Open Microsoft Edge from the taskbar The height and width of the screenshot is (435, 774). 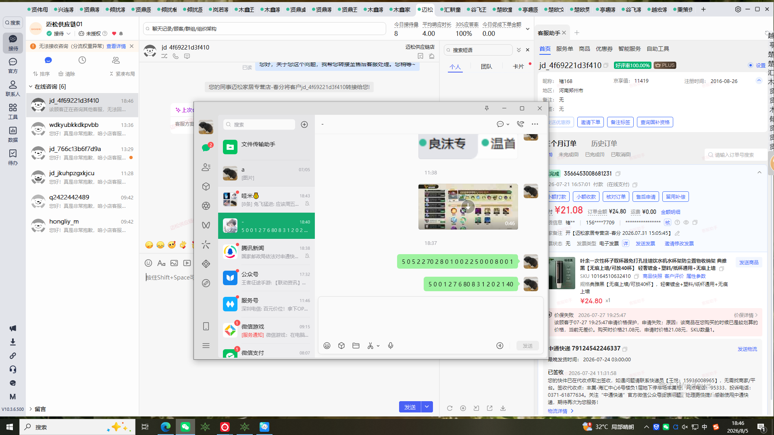coord(166,427)
